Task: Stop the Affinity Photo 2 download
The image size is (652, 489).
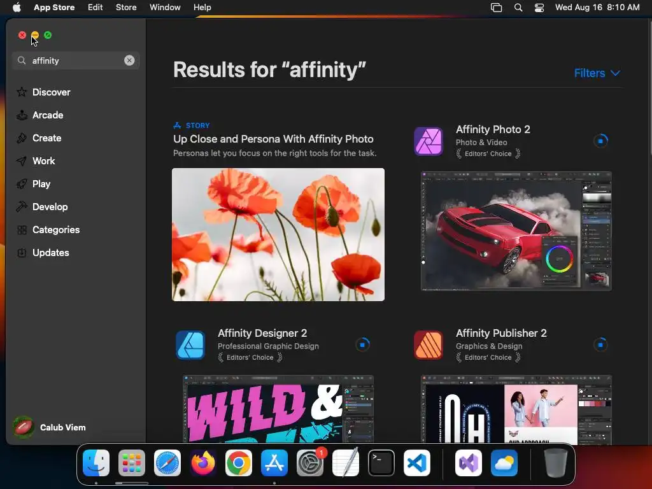Action: pos(600,141)
